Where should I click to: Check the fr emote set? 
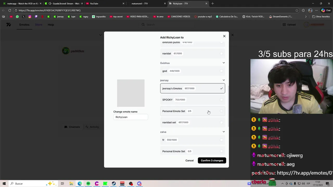[x=221, y=140]
